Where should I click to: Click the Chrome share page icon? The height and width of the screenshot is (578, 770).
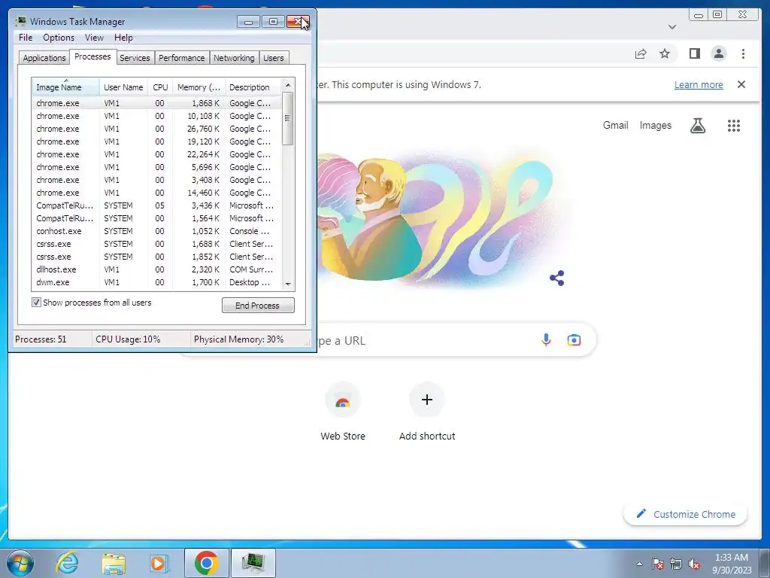641,54
